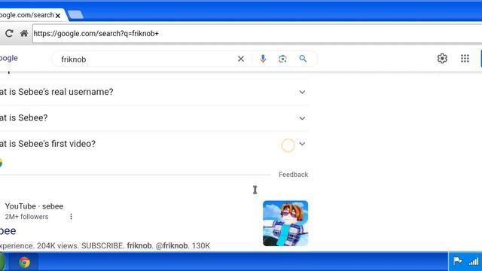The height and width of the screenshot is (271, 482).
Task: Select the 2M+ followers text
Action: point(27,217)
